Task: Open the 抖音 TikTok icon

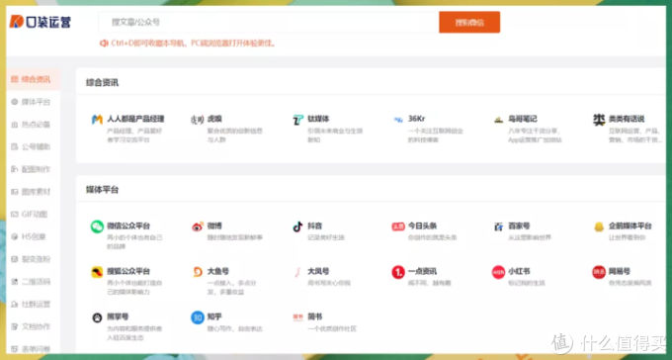Action: (297, 226)
